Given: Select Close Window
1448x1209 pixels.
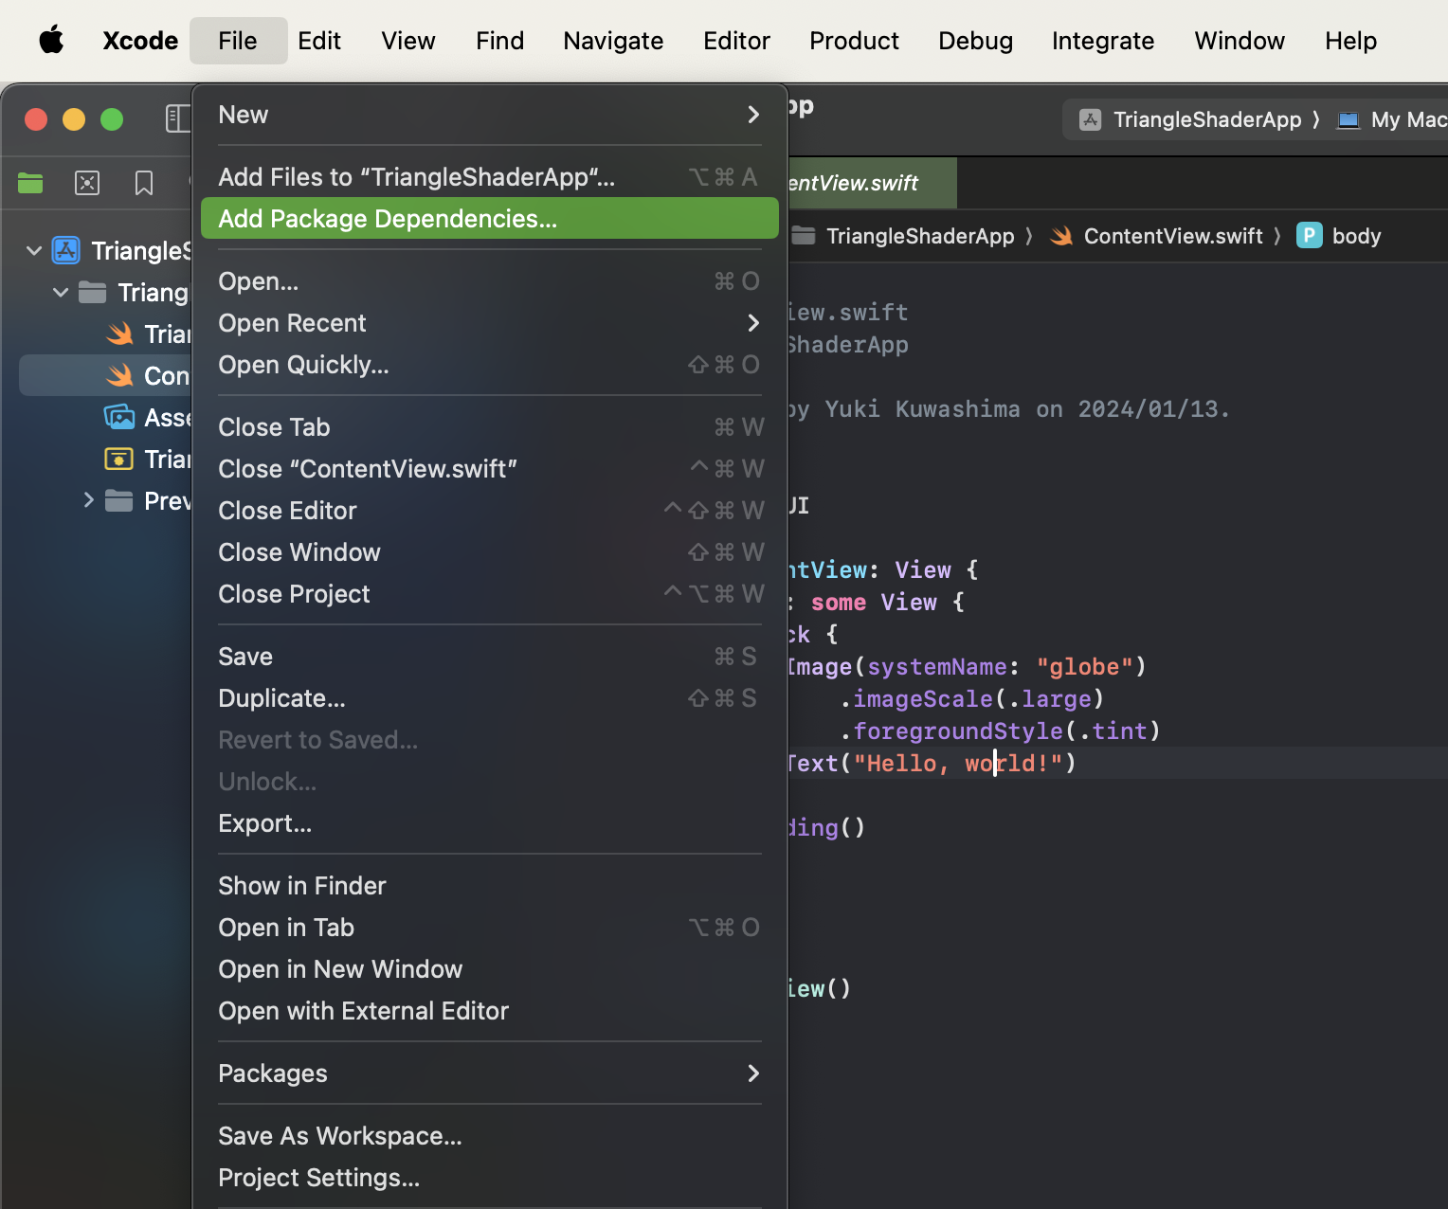Looking at the screenshot, I should click(x=490, y=552).
